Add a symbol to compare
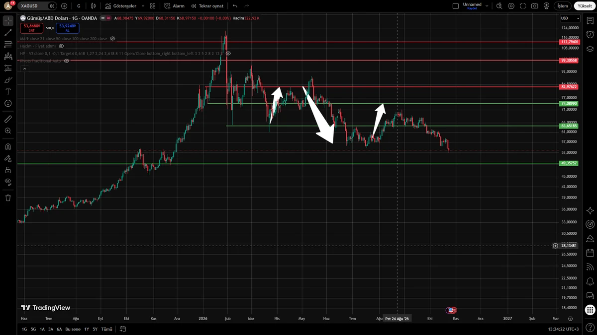This screenshot has width=597, height=335. pyautogui.click(x=64, y=6)
